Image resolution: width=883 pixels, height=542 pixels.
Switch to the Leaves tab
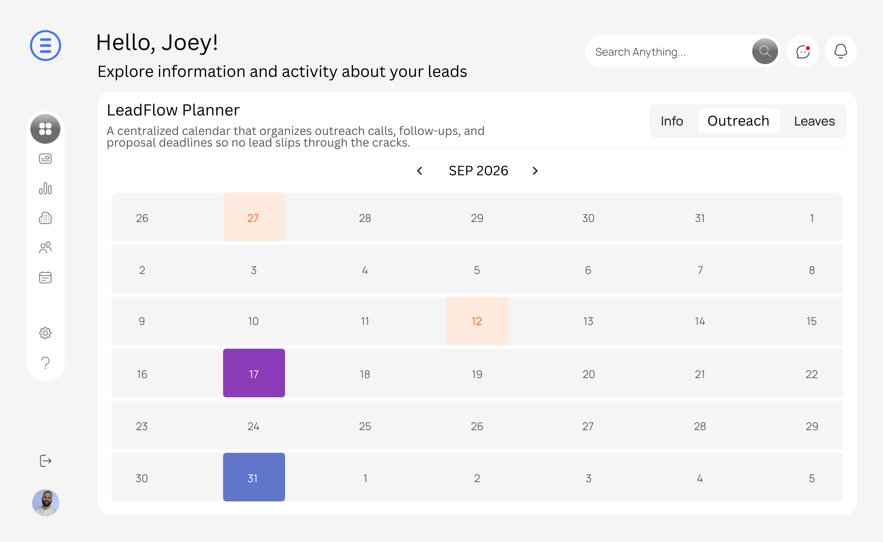coord(814,121)
